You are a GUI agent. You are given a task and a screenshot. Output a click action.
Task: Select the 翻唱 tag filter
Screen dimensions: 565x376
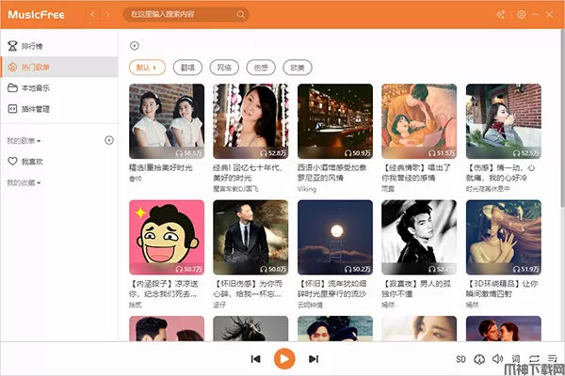[x=187, y=68]
